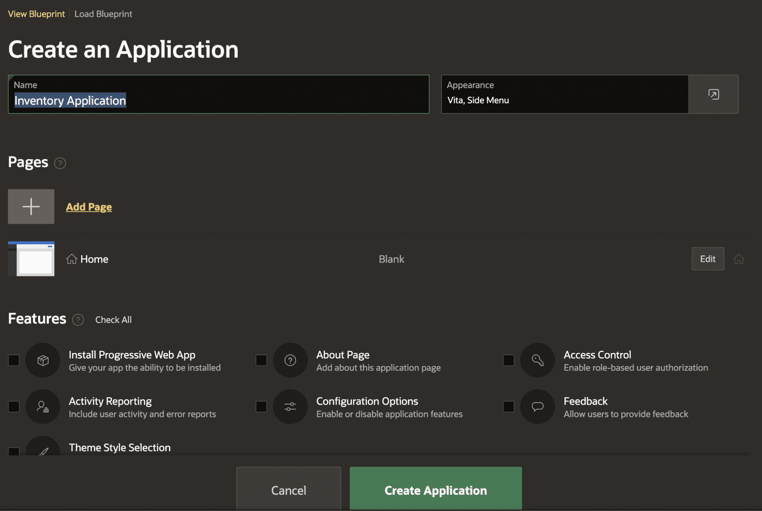Enable the Activity Reporting checkbox
This screenshot has width=762, height=511.
coord(14,406)
